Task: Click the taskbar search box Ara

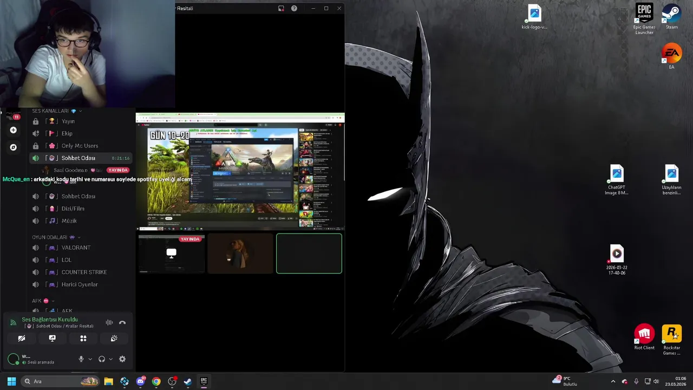Action: [60, 381]
